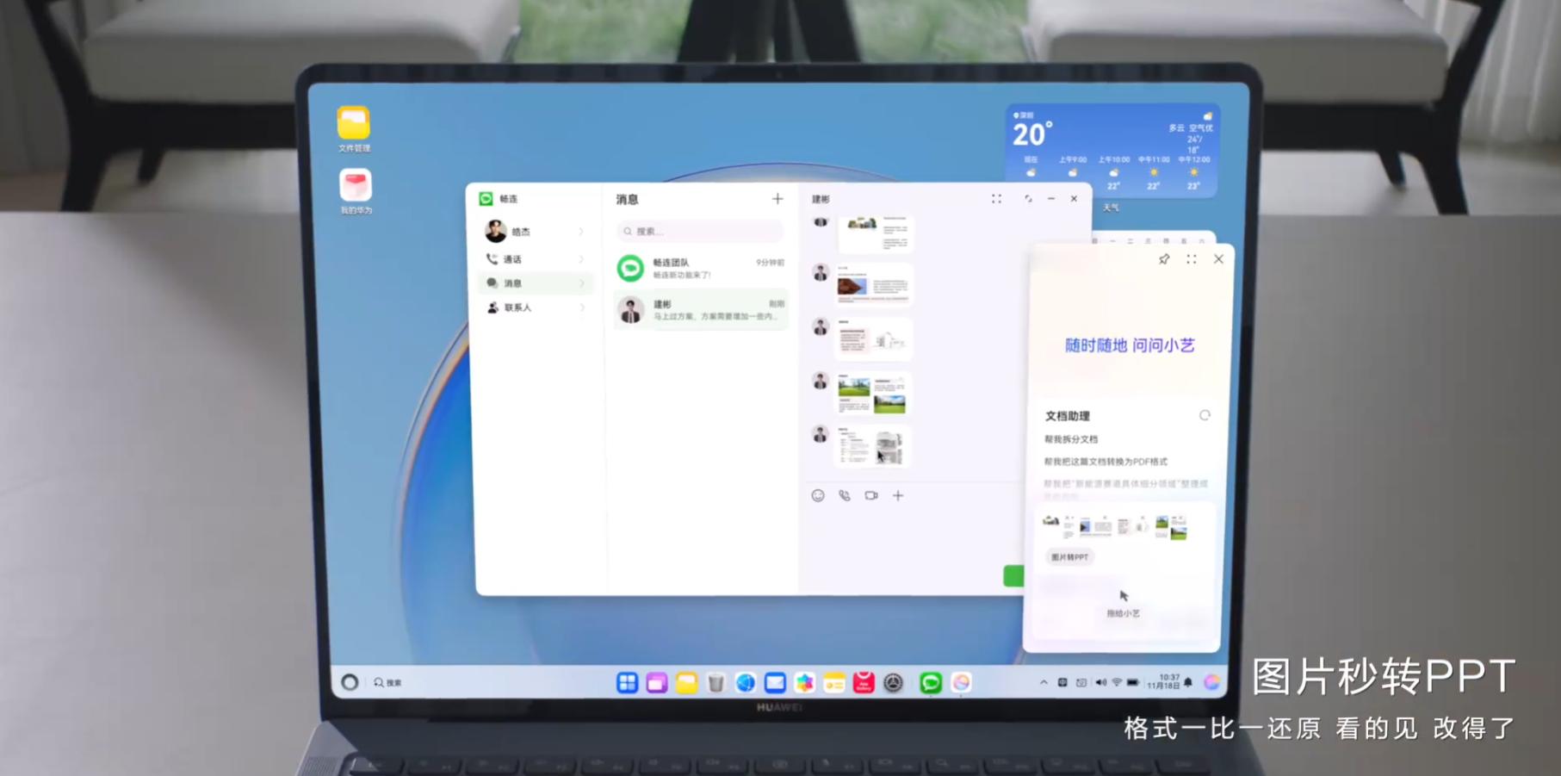Open the weather widget showing 20°
This screenshot has height=776, width=1561.
coord(1112,151)
